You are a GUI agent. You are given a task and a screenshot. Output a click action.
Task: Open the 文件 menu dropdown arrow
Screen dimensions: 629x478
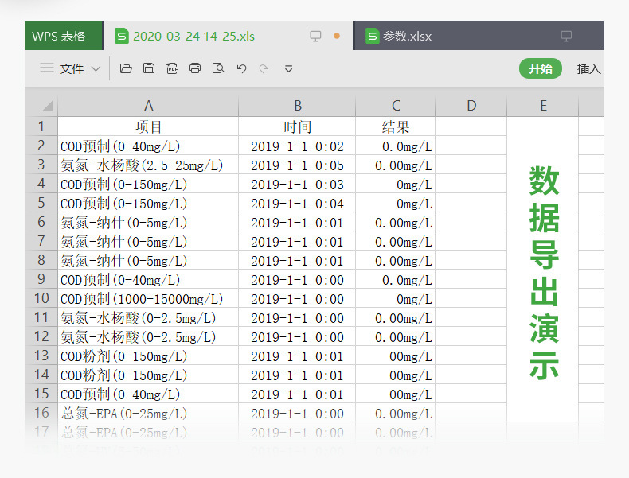click(96, 68)
